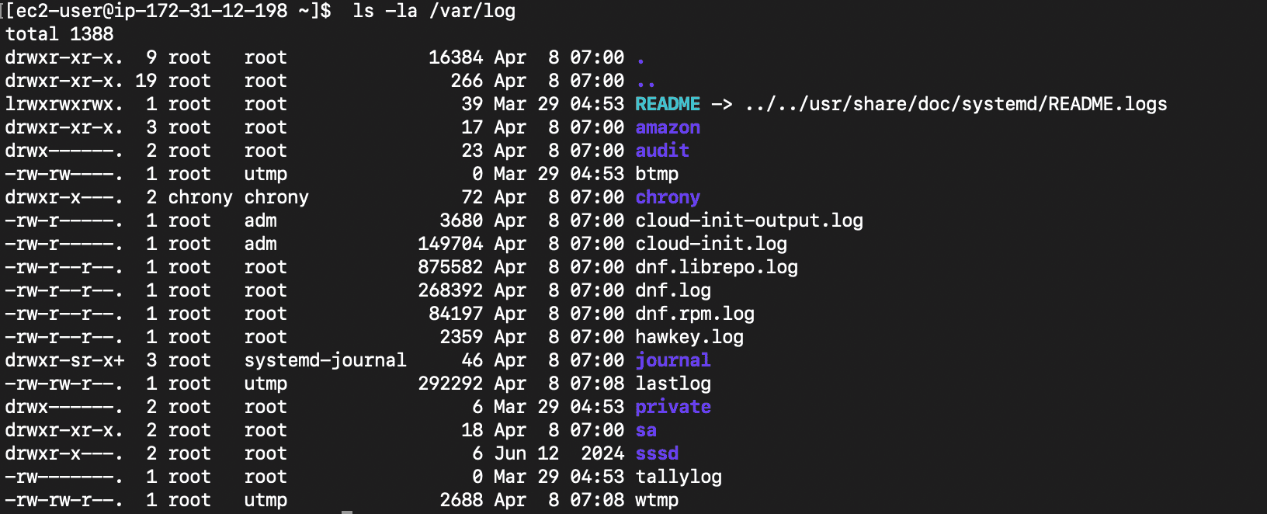This screenshot has height=514, width=1267.
Task: Click the cloud-init-output.log file name
Action: [748, 221]
